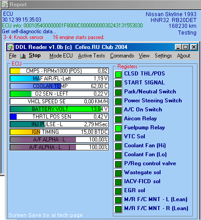Click the MAF AIR/FL-Left gauge bar
201x220 pixels.
tap(59, 79)
